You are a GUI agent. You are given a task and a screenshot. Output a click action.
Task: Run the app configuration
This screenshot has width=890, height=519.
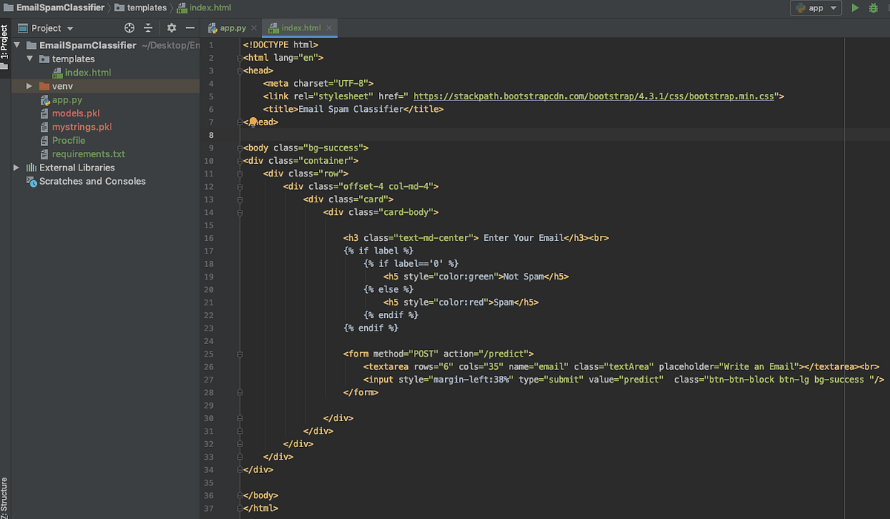855,7
